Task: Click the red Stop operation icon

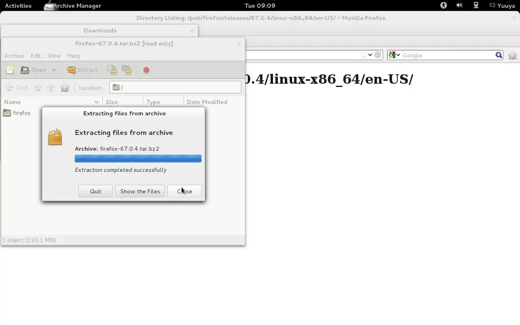Action: (x=146, y=70)
